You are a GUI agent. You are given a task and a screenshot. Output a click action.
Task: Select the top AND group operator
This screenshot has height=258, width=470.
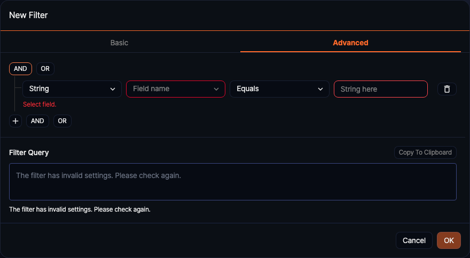[20, 69]
